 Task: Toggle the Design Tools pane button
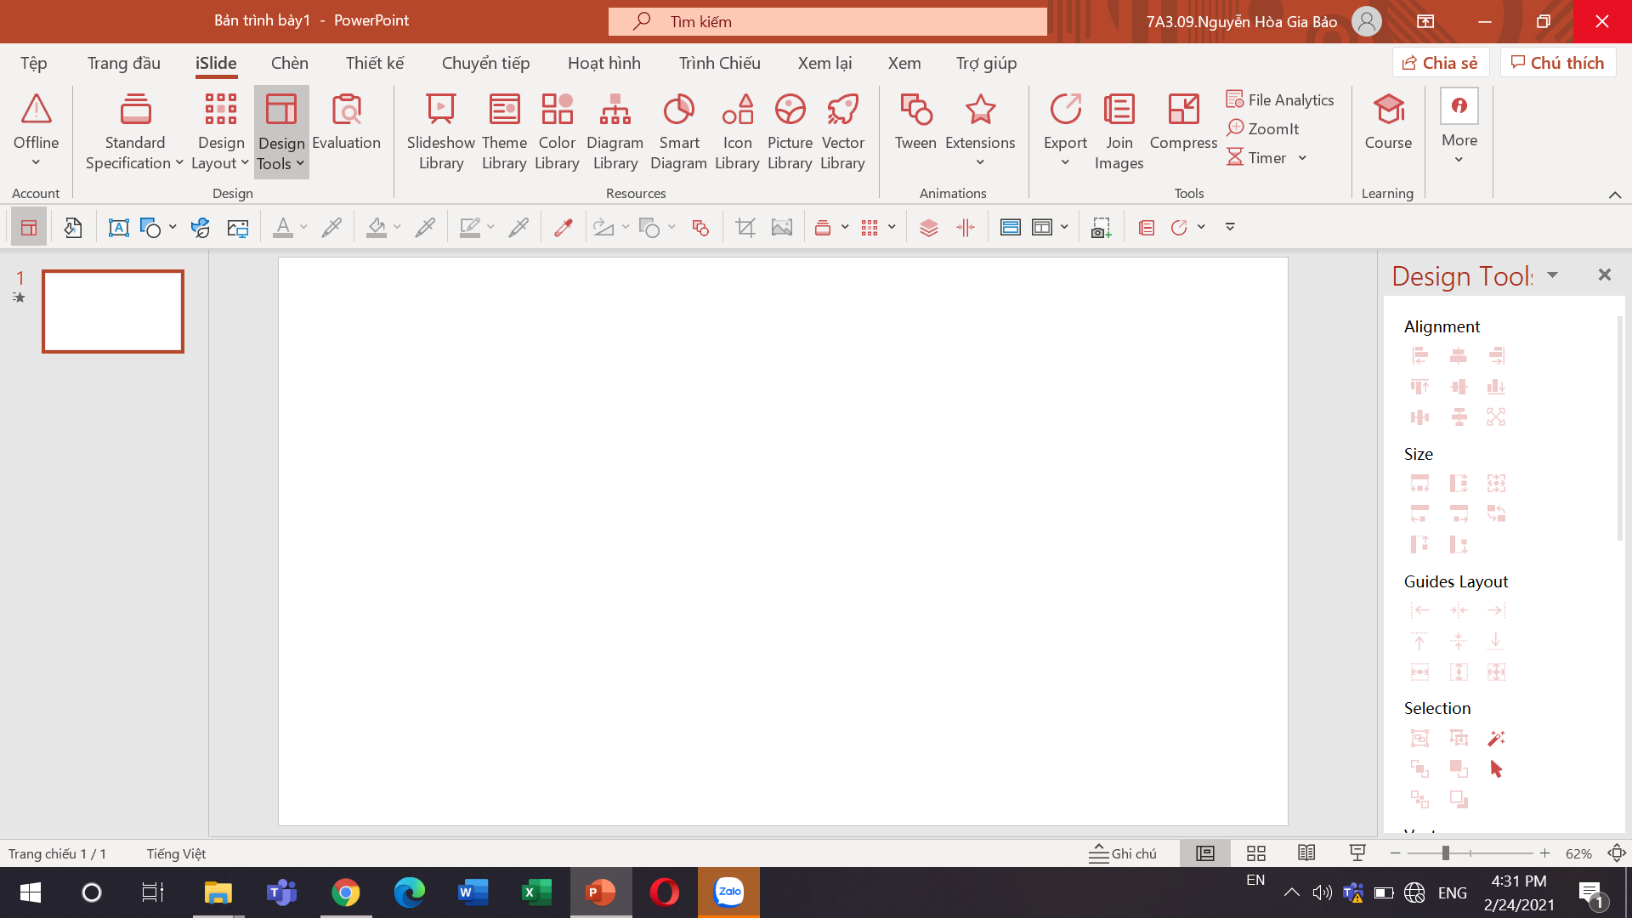28,227
